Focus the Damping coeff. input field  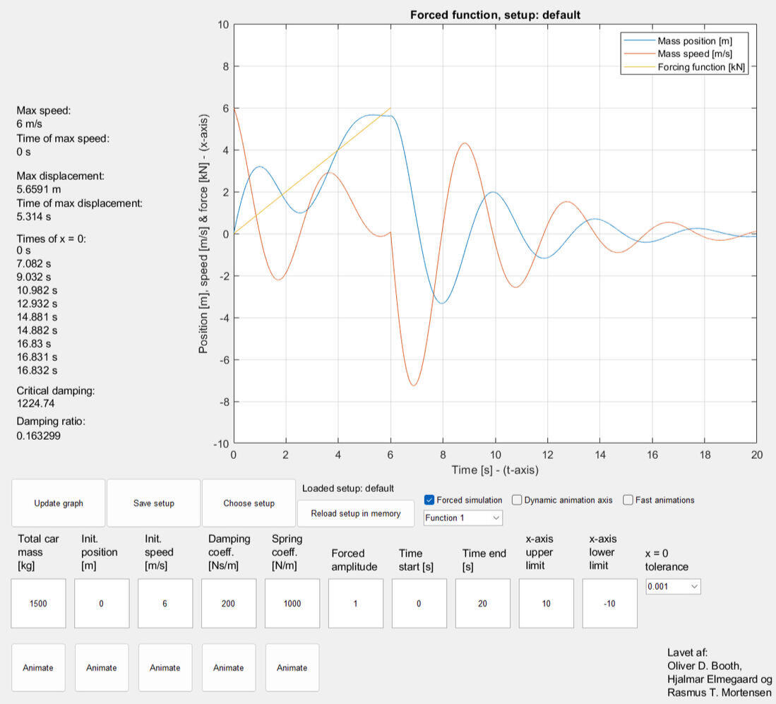[x=229, y=604]
